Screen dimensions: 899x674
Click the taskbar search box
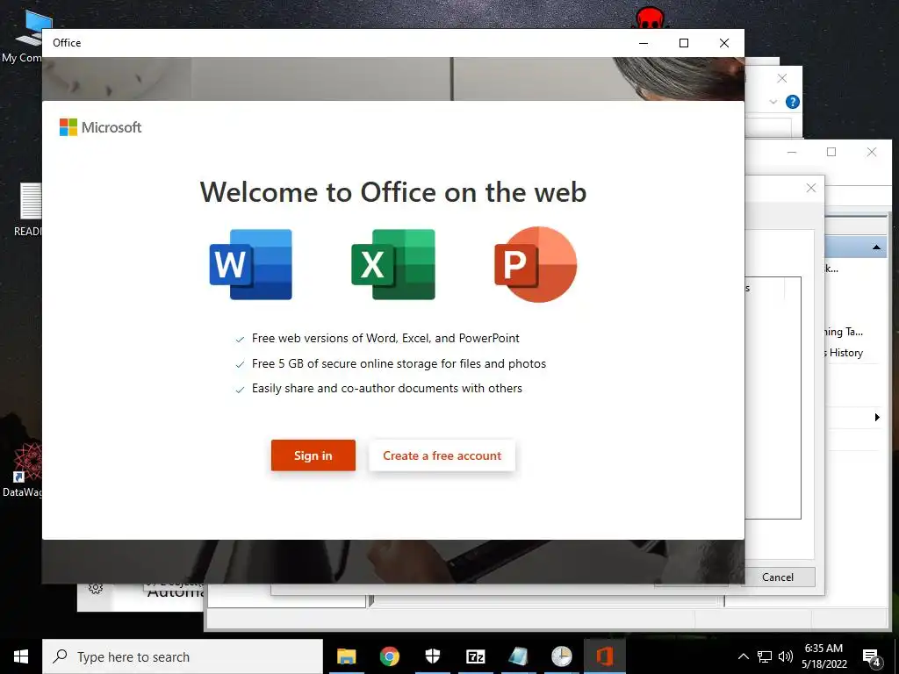[183, 656]
